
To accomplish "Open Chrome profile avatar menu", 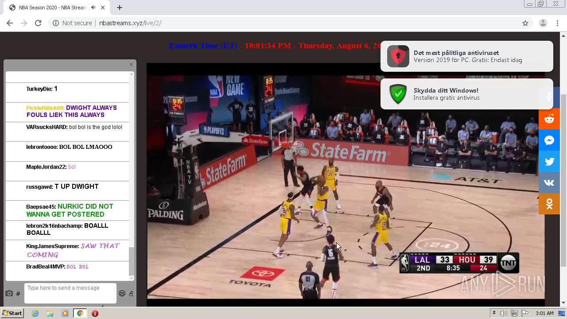I will coord(543,23).
